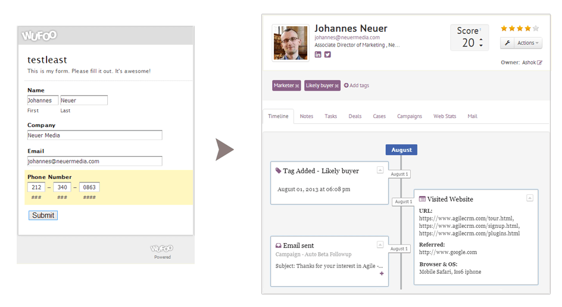Click the Mobile Safari, Ios6 iphone text
Viewport: 562px width, 307px height.
(450, 272)
